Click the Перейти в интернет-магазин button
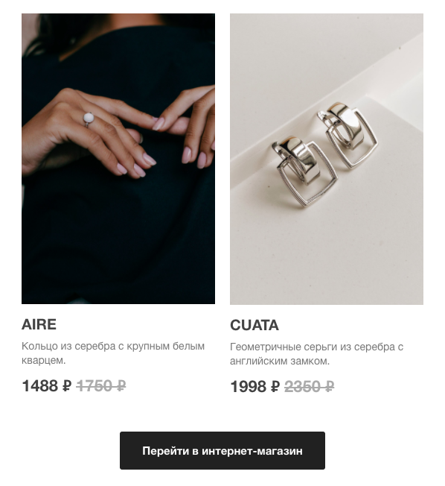Viewport: 445px width, 486px height. click(222, 450)
